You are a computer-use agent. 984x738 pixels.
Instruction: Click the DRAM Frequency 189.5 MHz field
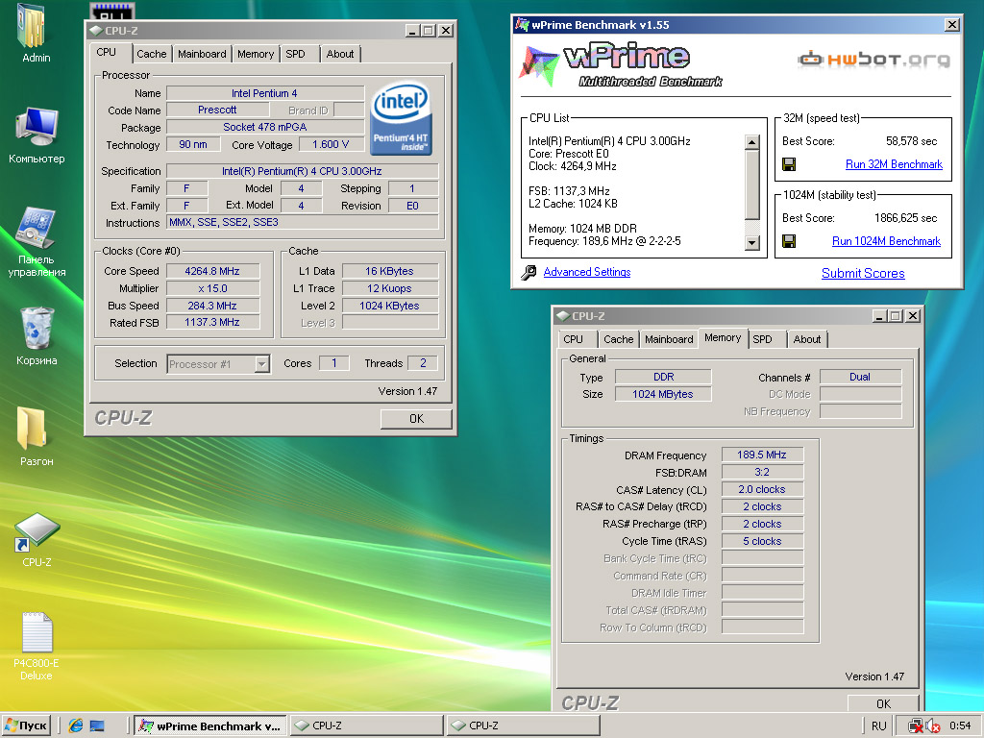tap(762, 455)
